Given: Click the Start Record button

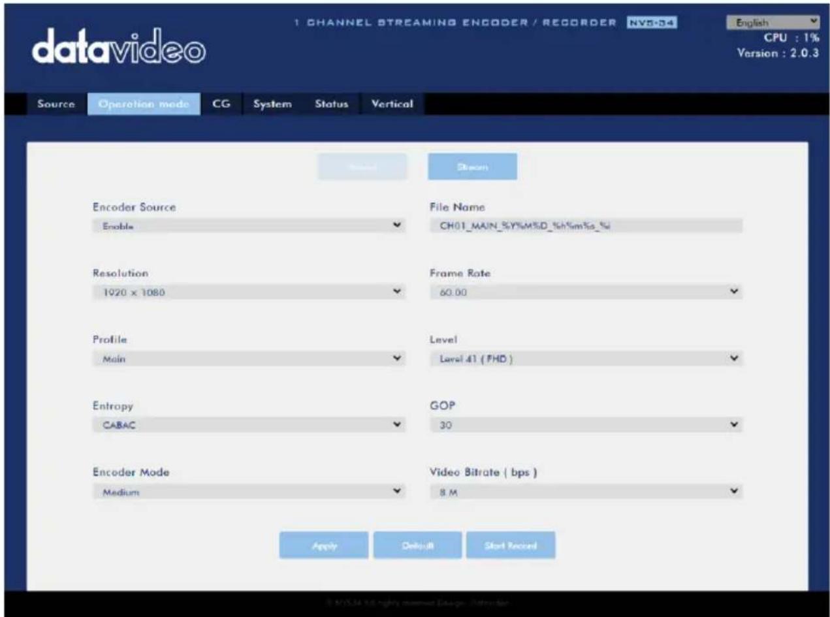Looking at the screenshot, I should 511,545.
